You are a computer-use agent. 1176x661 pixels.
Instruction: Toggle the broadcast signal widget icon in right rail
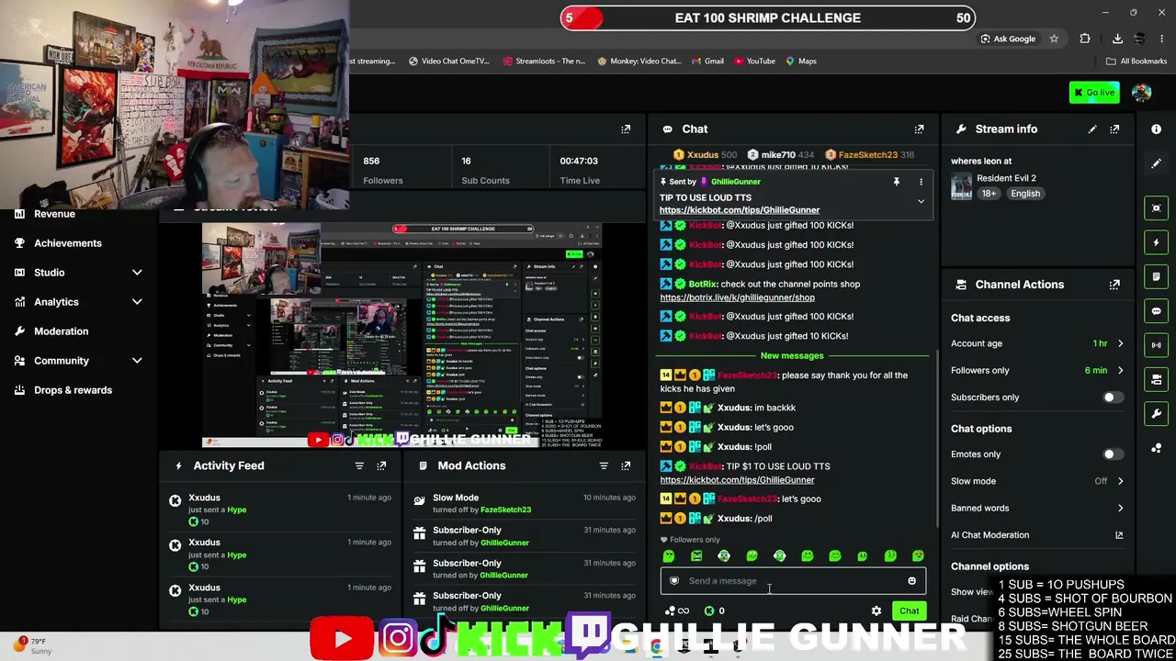click(1156, 345)
